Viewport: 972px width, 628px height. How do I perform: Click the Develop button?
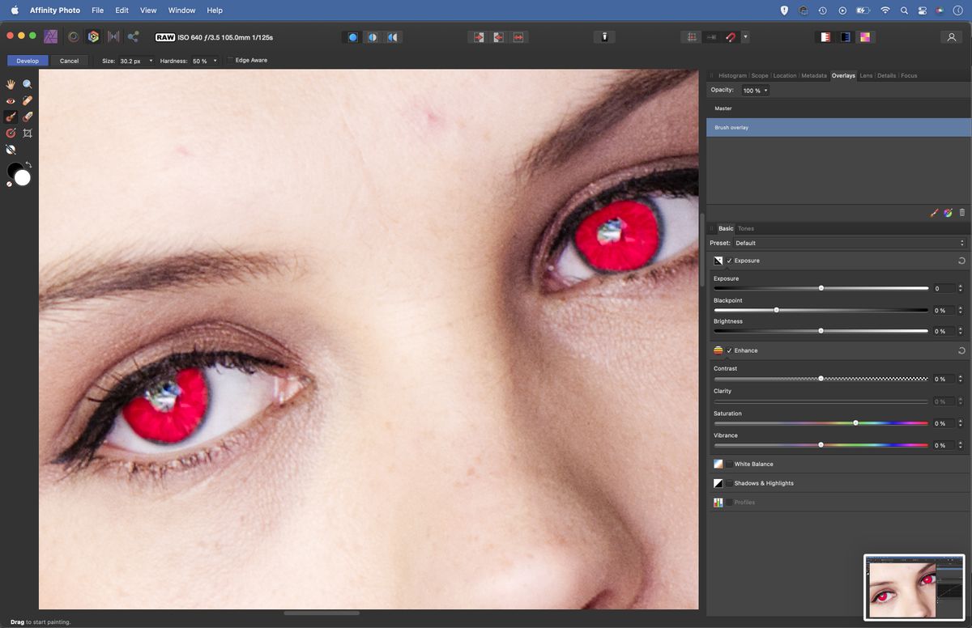[x=27, y=60]
